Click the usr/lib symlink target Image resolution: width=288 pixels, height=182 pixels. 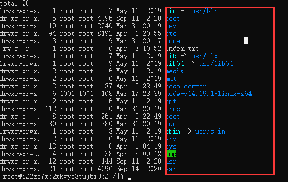pos(205,56)
